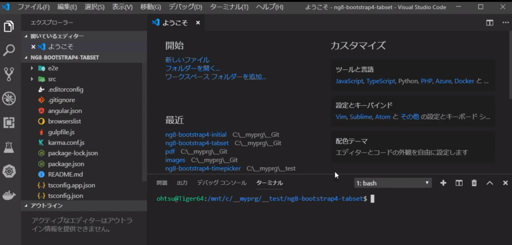The height and width of the screenshot is (245, 512).
Task: Open package.json file
Action: click(66, 164)
